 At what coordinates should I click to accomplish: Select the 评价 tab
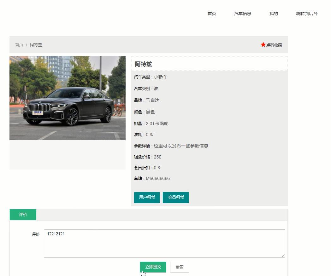(x=23, y=215)
